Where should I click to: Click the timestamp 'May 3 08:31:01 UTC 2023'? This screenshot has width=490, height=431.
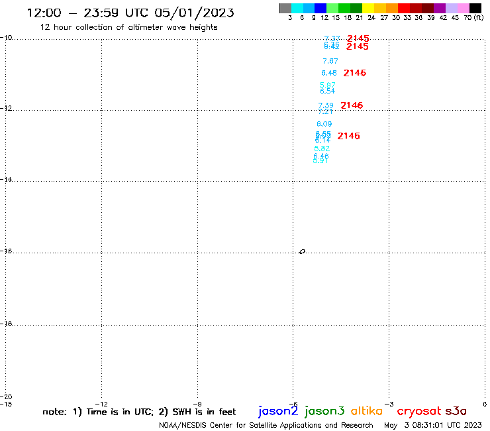(433, 426)
